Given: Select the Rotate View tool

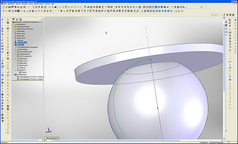Looking at the screenshot, I should (x=131, y=7).
